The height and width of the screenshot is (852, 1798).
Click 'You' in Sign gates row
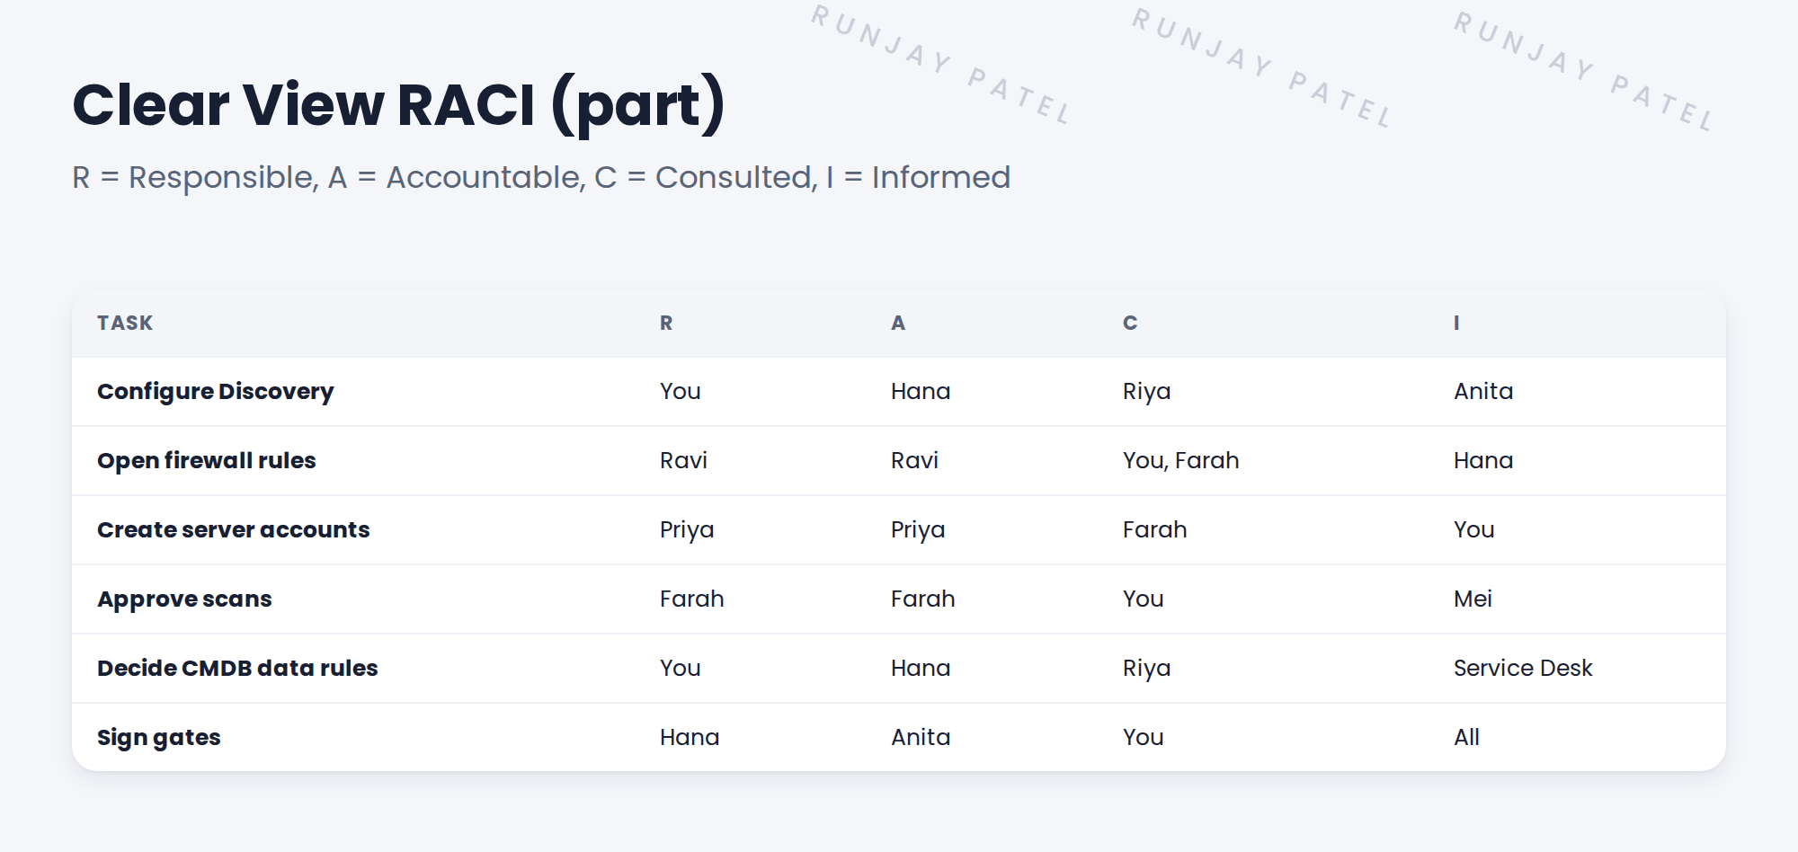[x=1144, y=737]
